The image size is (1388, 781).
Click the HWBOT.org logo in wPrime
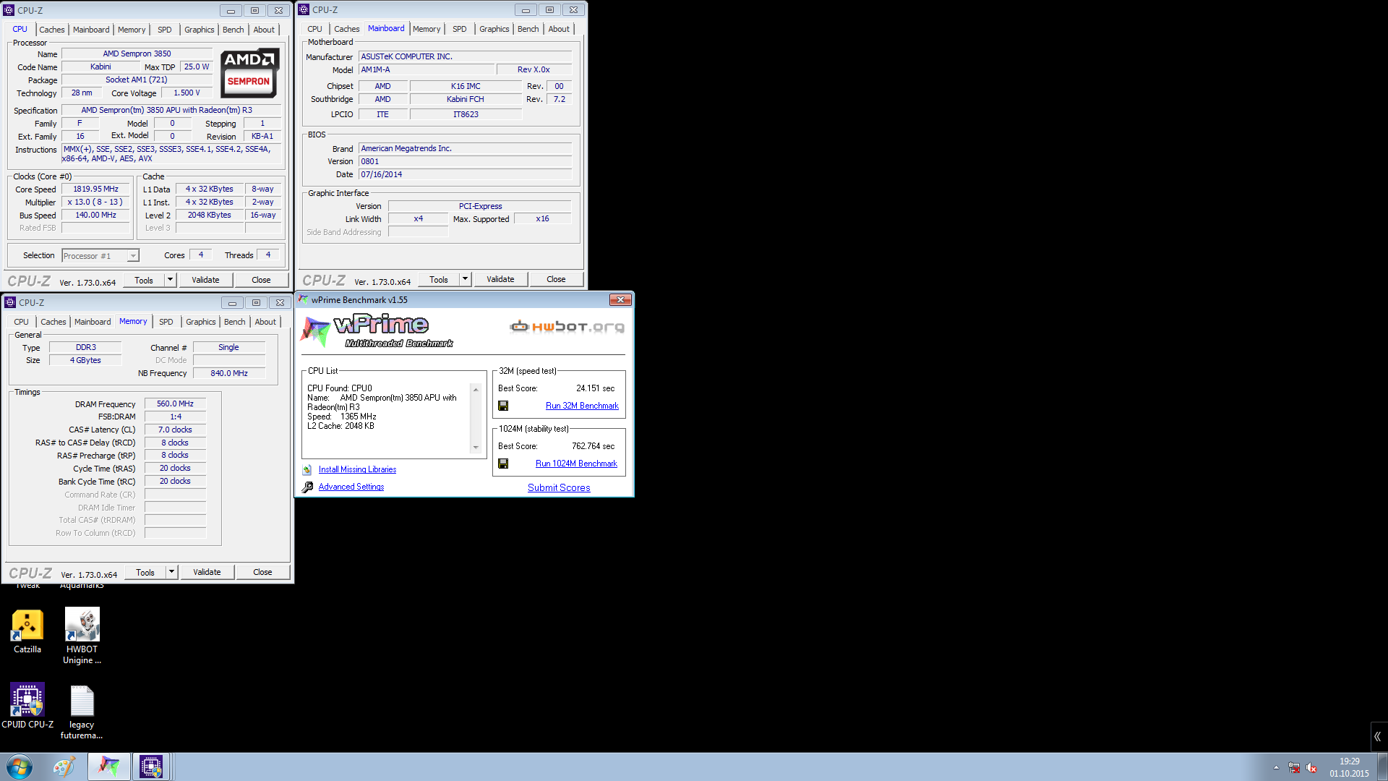point(567,326)
